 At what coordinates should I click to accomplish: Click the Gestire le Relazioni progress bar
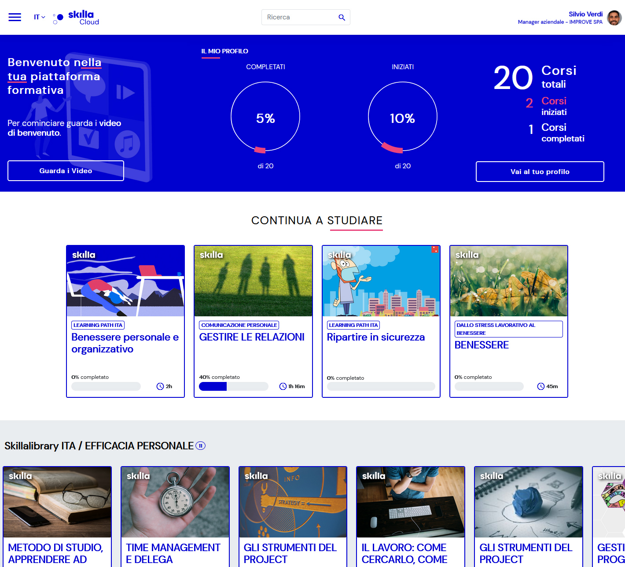pyautogui.click(x=233, y=386)
